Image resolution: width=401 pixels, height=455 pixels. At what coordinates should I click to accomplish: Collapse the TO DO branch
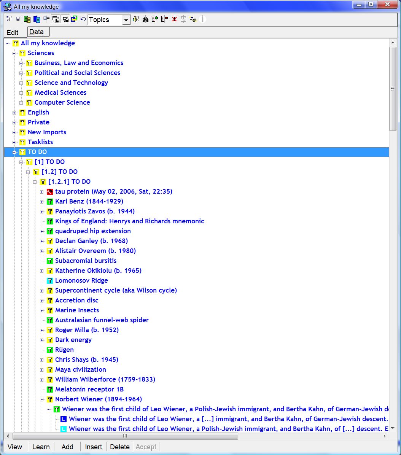click(x=14, y=152)
